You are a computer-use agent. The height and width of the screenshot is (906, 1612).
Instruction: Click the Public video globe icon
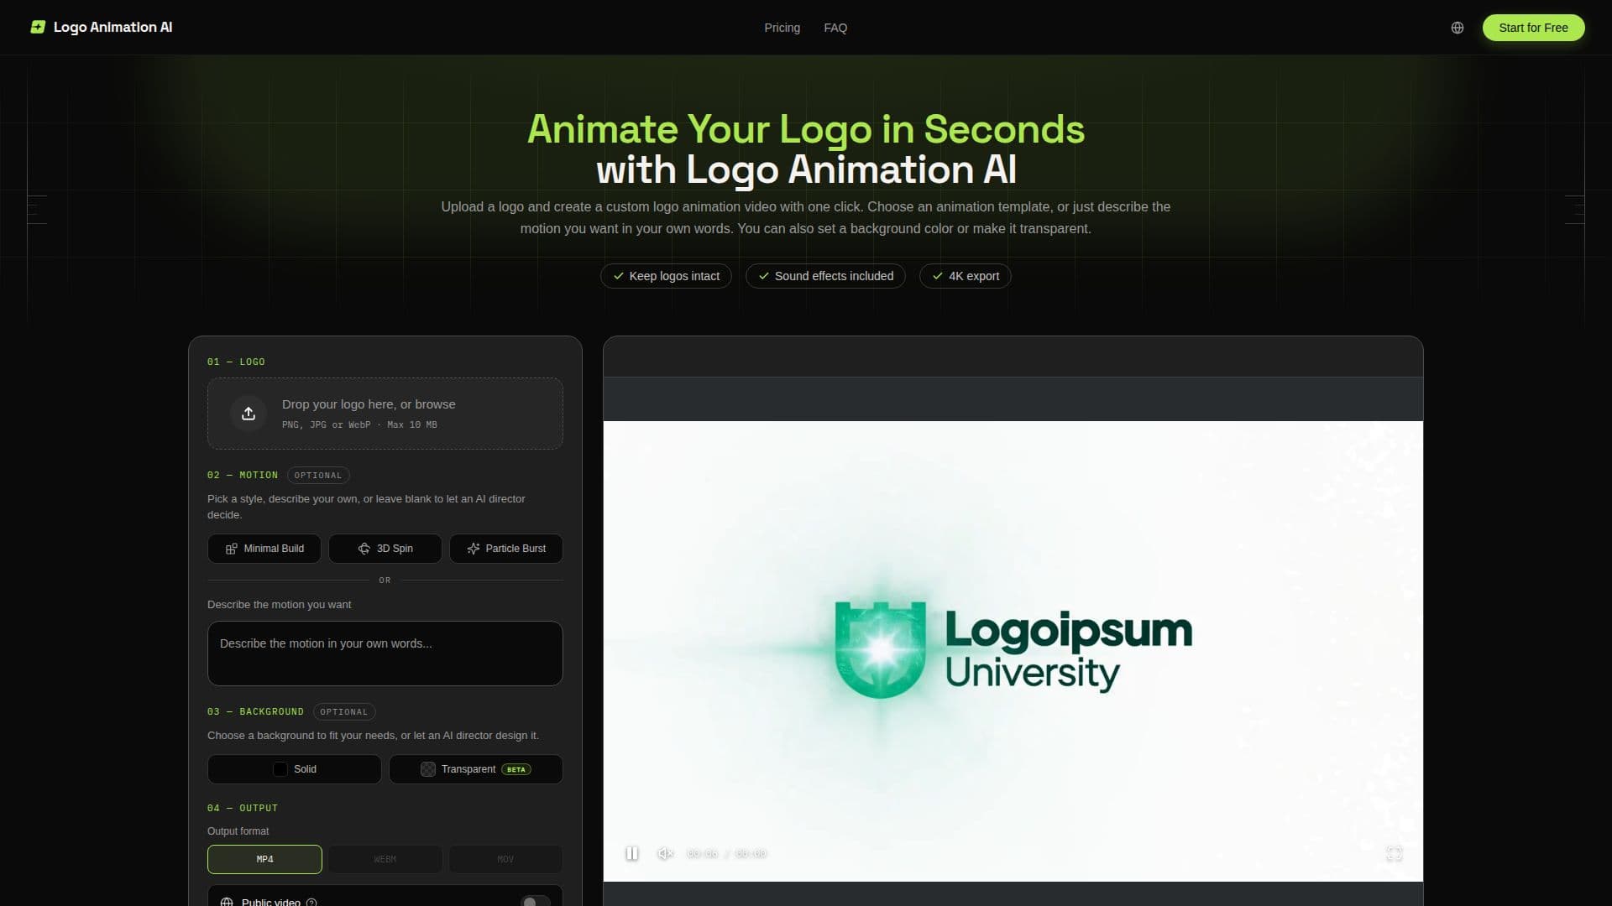227,902
